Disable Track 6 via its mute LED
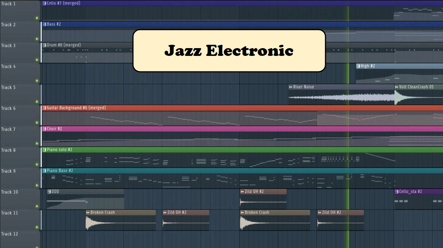 pyautogui.click(x=37, y=122)
